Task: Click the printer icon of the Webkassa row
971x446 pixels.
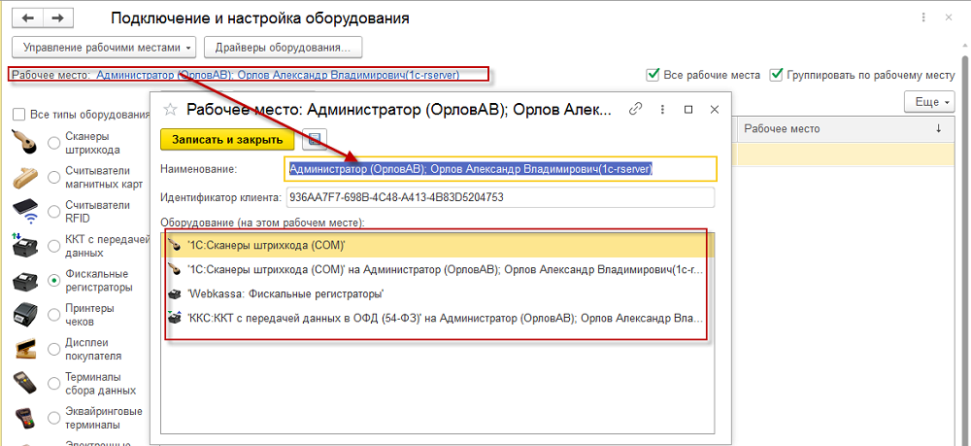Action: click(x=174, y=293)
